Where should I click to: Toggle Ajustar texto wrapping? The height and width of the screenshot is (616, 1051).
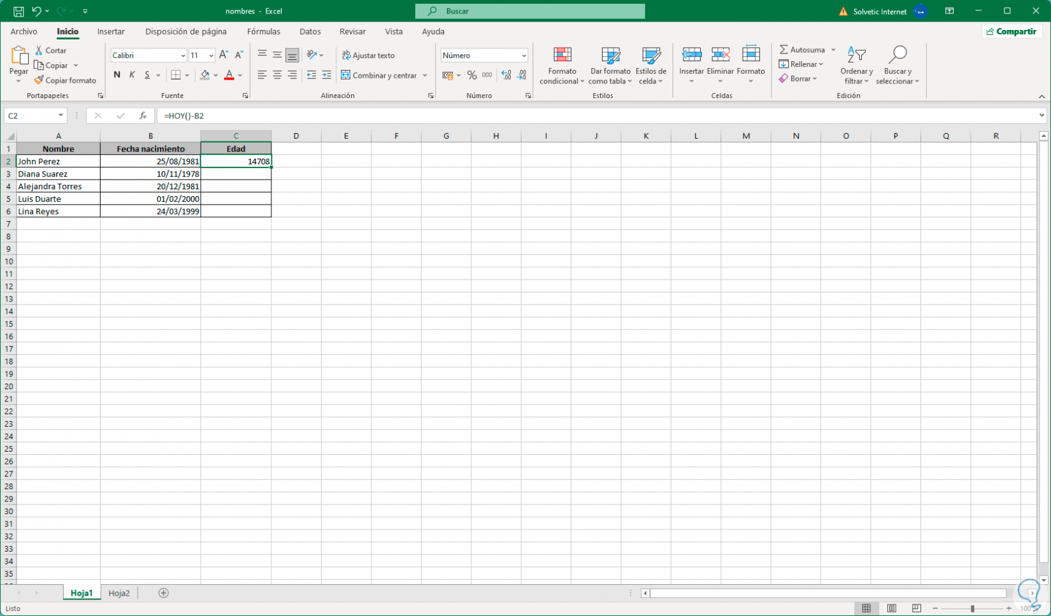tap(369, 55)
